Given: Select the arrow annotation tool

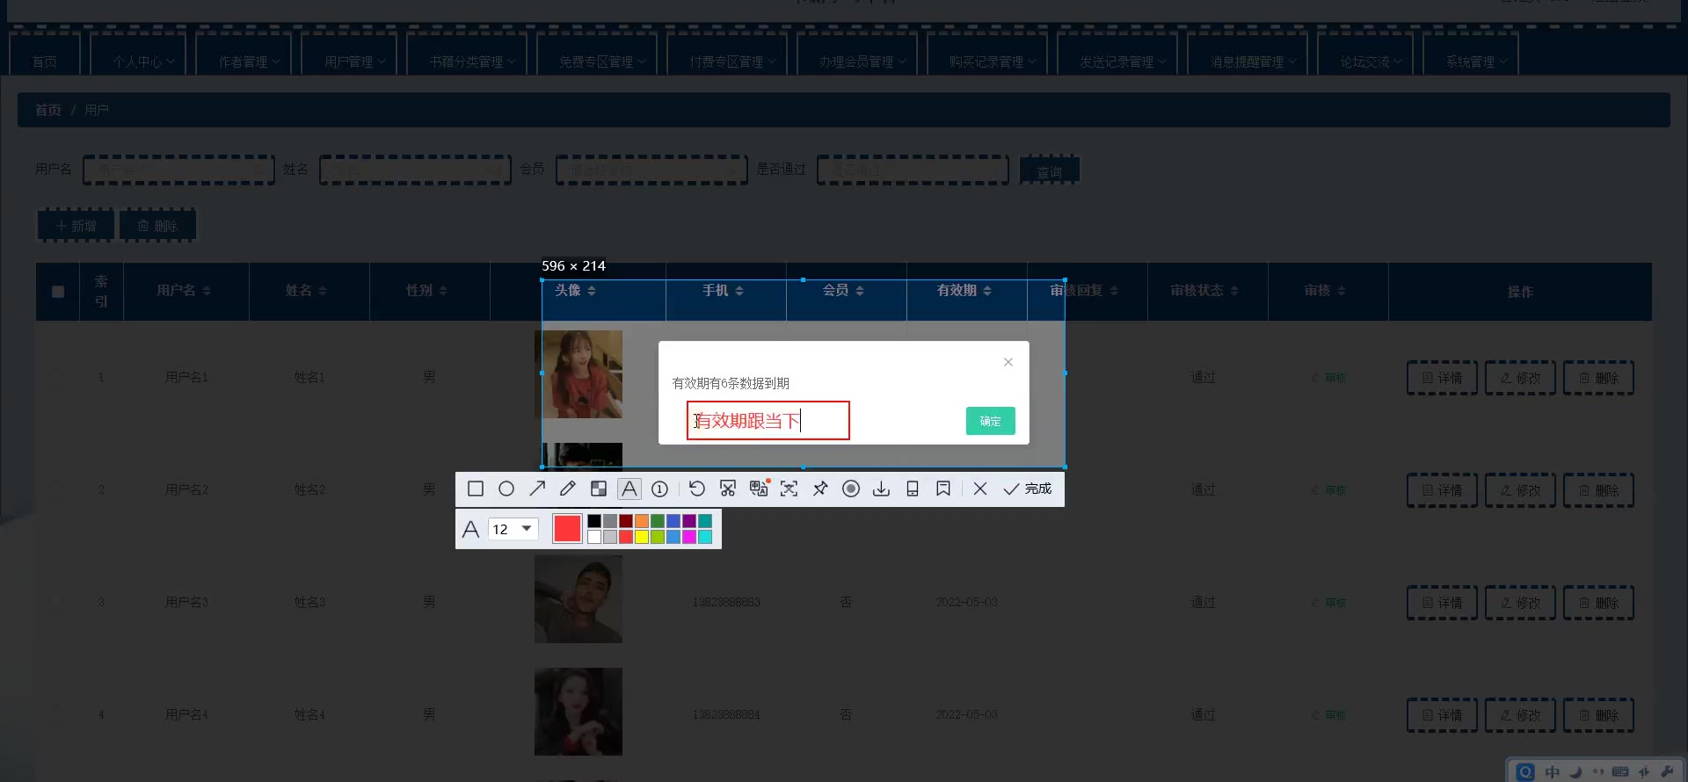Looking at the screenshot, I should [x=537, y=489].
